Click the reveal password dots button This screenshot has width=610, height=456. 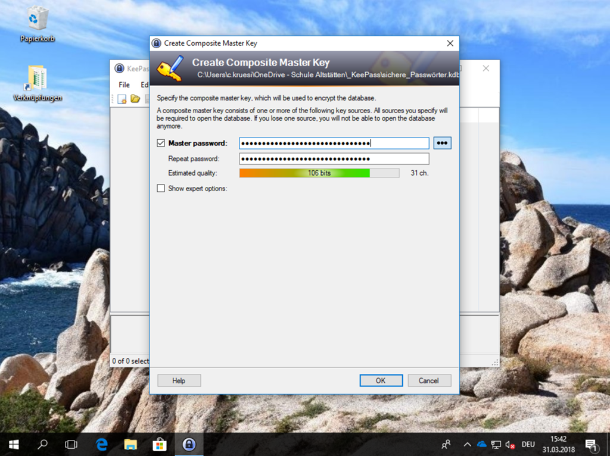(x=442, y=143)
